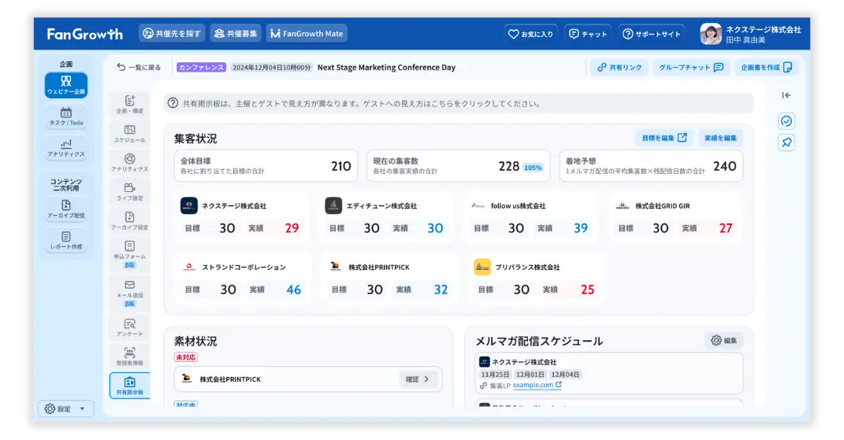Select スケジュール in the inner menu
The width and height of the screenshot is (844, 440).
point(130,133)
